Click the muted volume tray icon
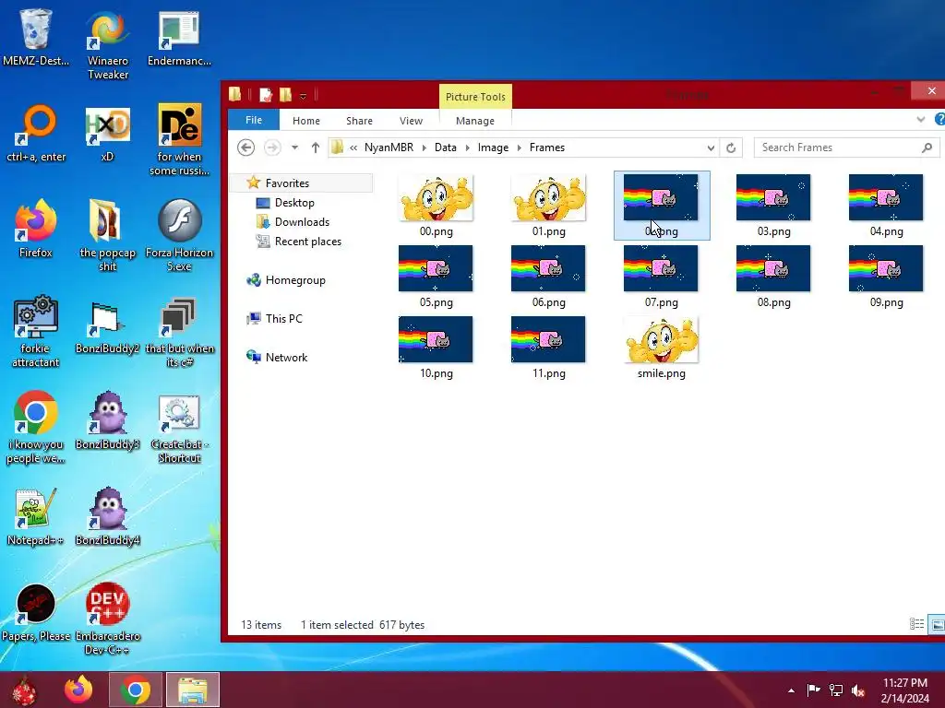The width and height of the screenshot is (945, 708). click(x=858, y=690)
